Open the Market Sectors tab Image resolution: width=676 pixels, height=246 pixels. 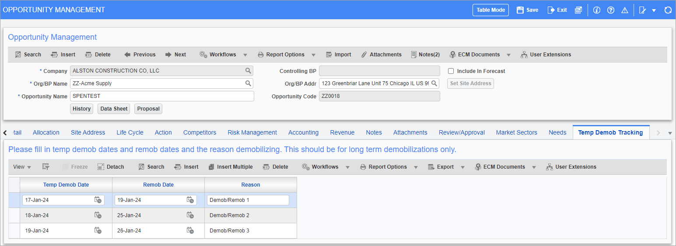[x=516, y=132]
